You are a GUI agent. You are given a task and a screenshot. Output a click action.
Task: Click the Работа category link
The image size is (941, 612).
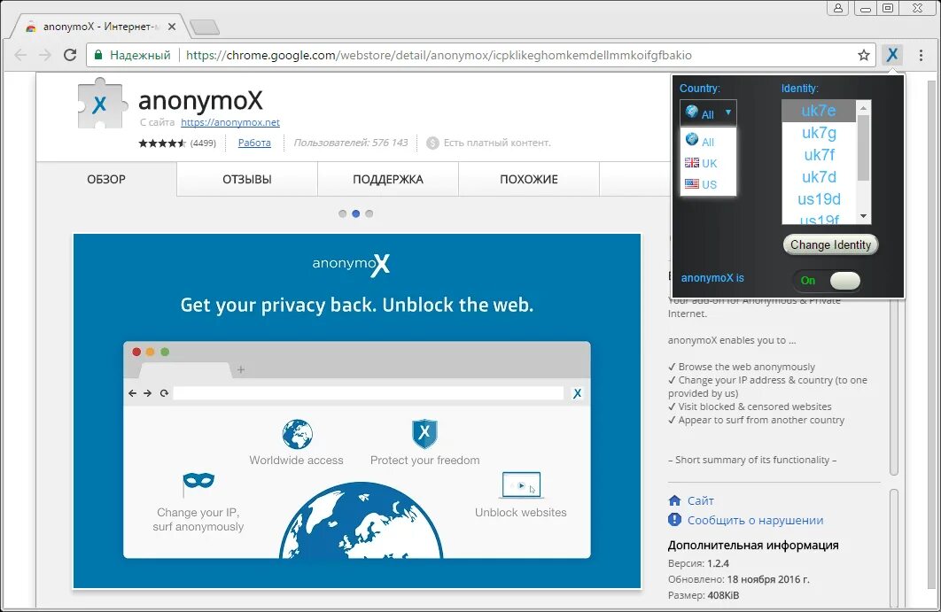254,143
